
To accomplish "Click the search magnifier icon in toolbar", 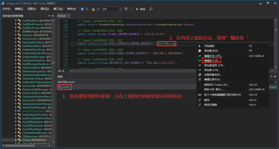I will click(151, 9).
